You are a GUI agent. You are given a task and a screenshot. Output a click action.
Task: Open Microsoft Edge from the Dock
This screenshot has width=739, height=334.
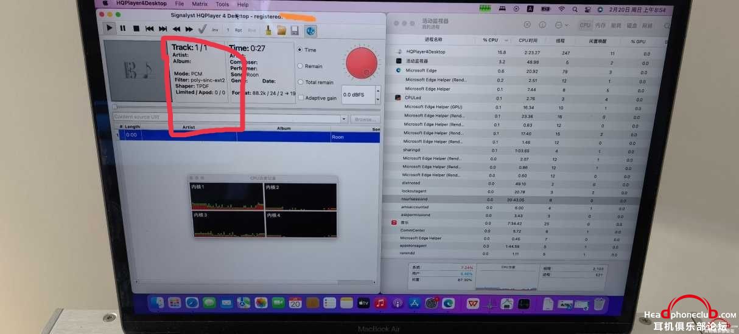449,302
